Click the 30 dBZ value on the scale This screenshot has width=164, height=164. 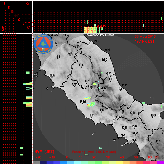click(108, 157)
